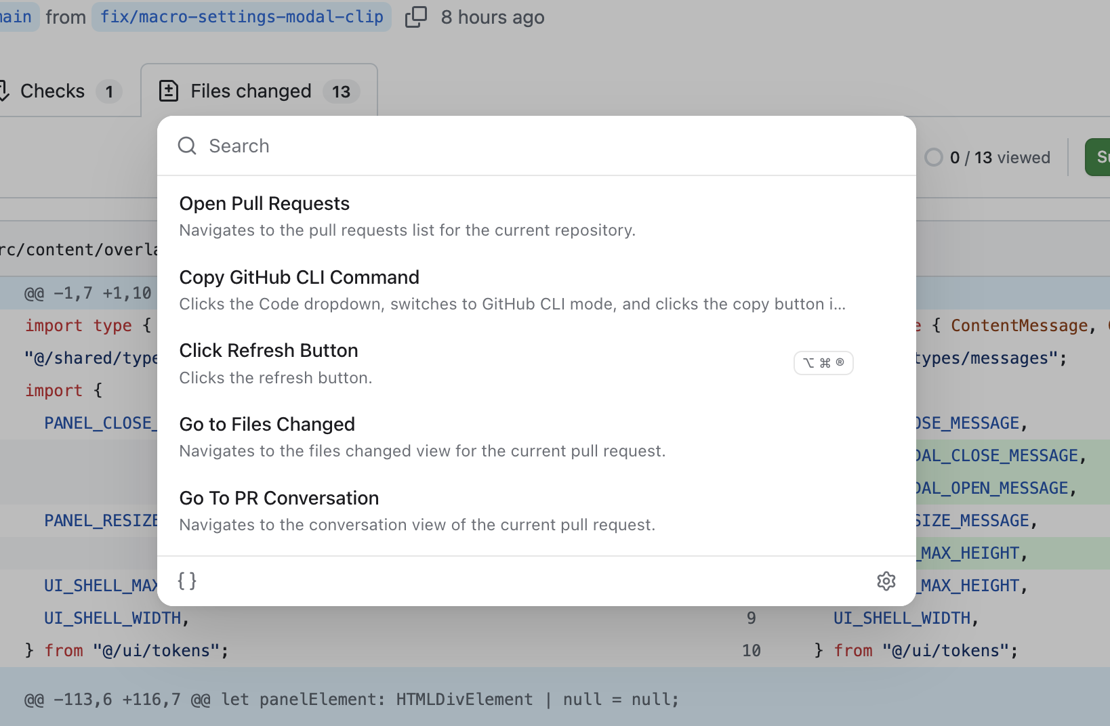Choose Go to Files Changed command

coord(537,437)
